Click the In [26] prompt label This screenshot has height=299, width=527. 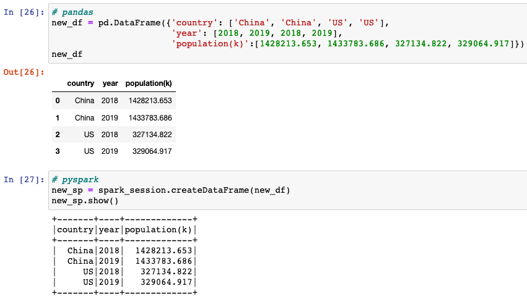(x=24, y=12)
